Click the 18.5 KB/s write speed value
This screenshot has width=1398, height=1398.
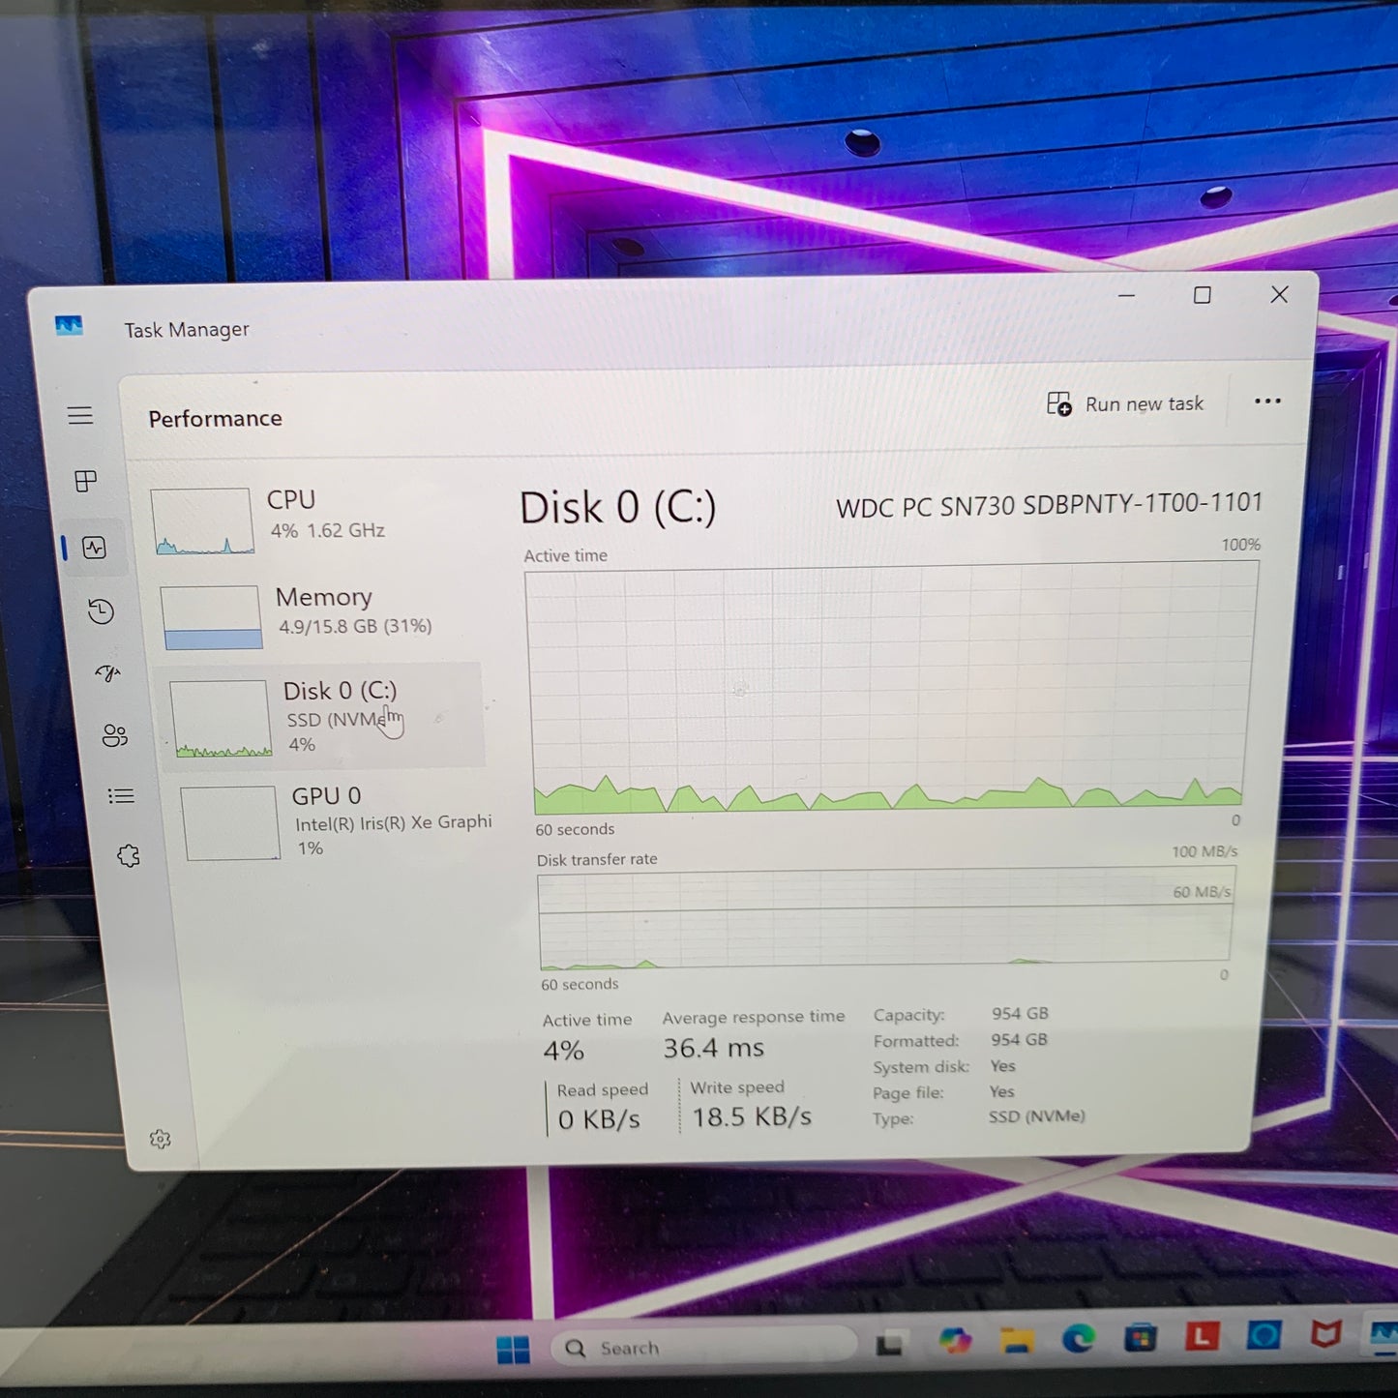point(752,1116)
